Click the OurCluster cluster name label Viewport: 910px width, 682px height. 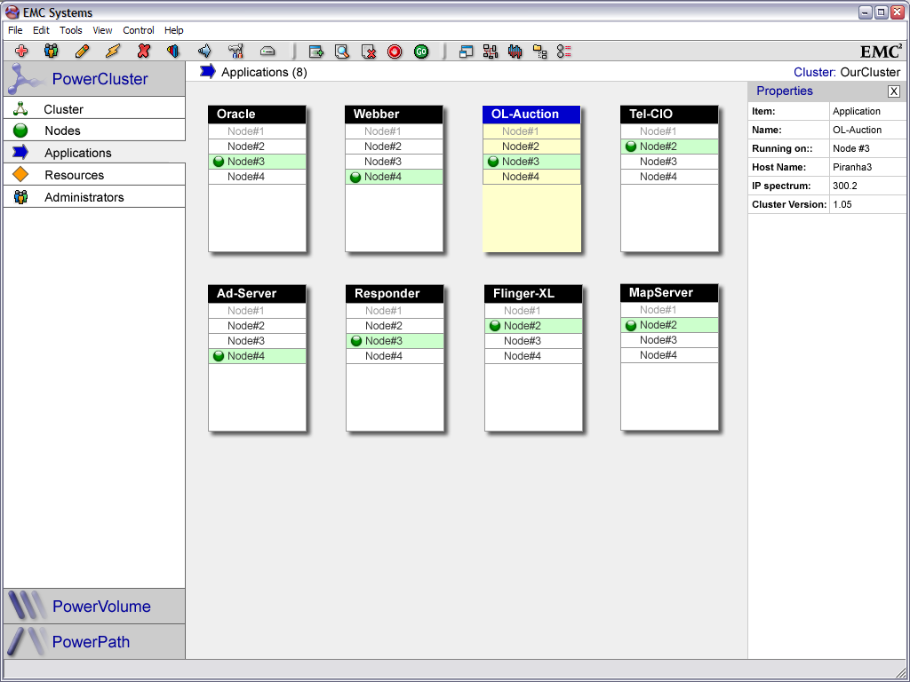coord(870,73)
